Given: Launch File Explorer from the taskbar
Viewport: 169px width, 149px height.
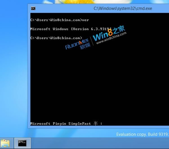Looking at the screenshot, I should coord(5,143).
